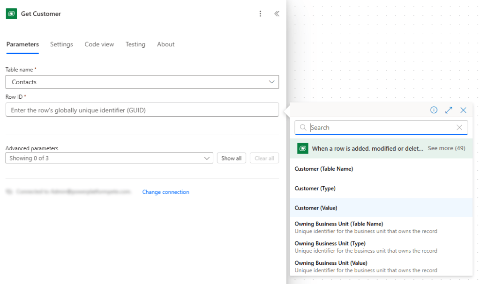Click the info icon in dynamic content popup
The width and height of the screenshot is (480, 284).
(x=434, y=110)
